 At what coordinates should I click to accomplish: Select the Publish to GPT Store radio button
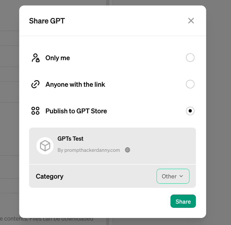pyautogui.click(x=190, y=111)
